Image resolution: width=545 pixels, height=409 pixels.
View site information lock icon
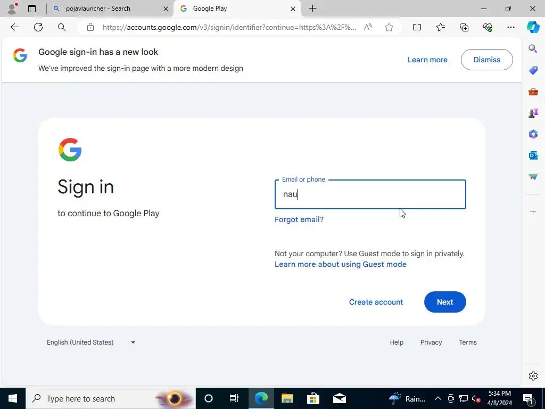pos(90,27)
